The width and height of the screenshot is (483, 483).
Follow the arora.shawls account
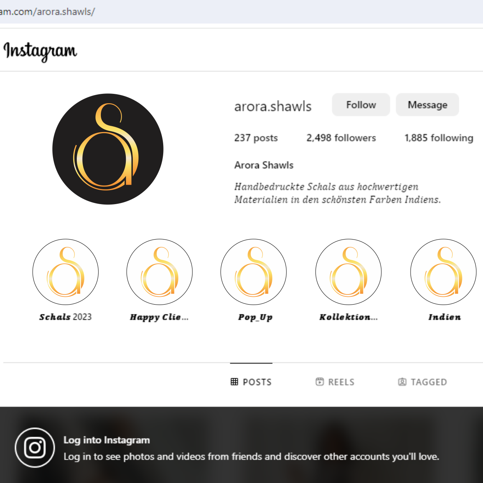point(361,105)
